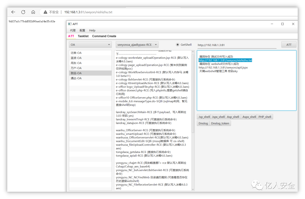
Task: Switch to the Tasklist tab
Action: click(x=83, y=36)
